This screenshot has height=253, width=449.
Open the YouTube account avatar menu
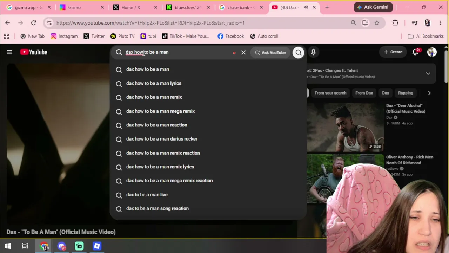pyautogui.click(x=432, y=52)
